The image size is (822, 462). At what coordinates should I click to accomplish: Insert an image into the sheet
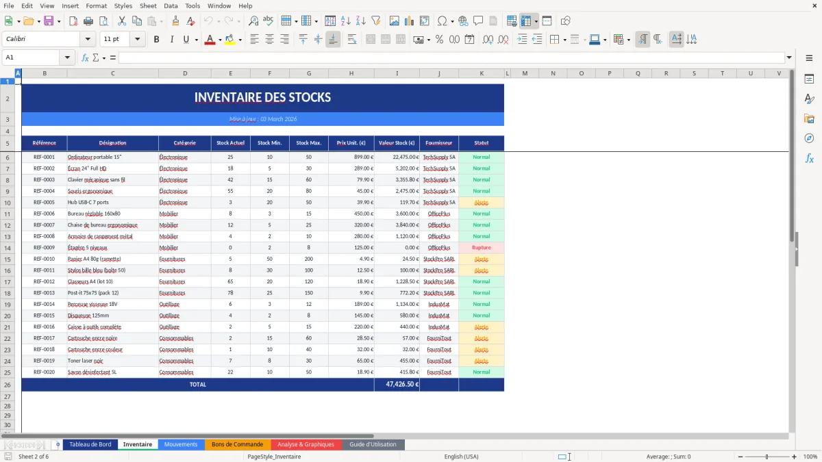tap(395, 21)
